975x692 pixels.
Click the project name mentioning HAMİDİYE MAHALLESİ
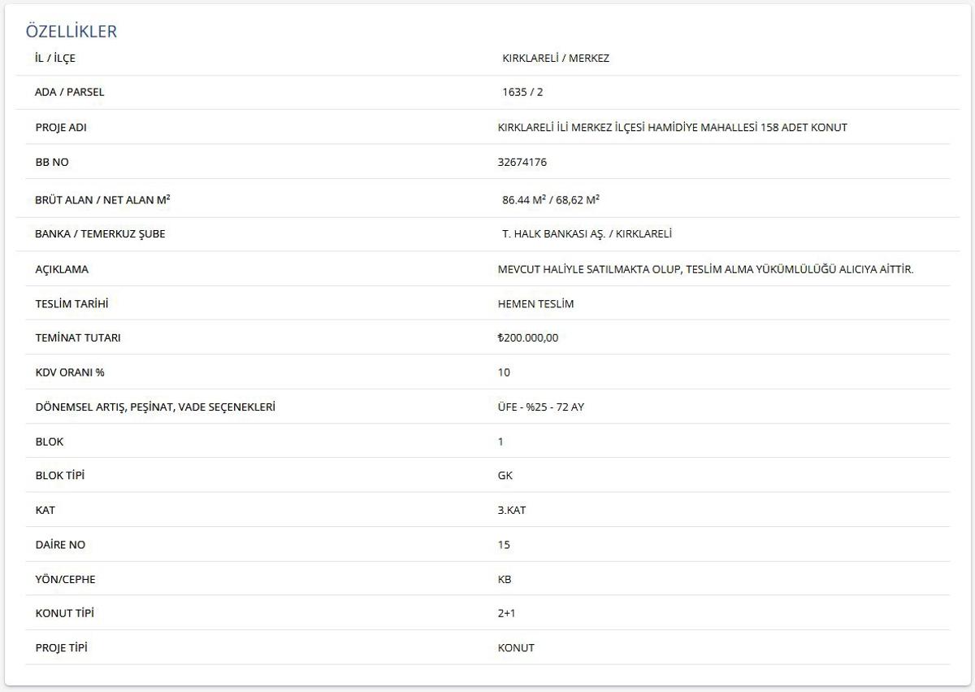point(672,128)
